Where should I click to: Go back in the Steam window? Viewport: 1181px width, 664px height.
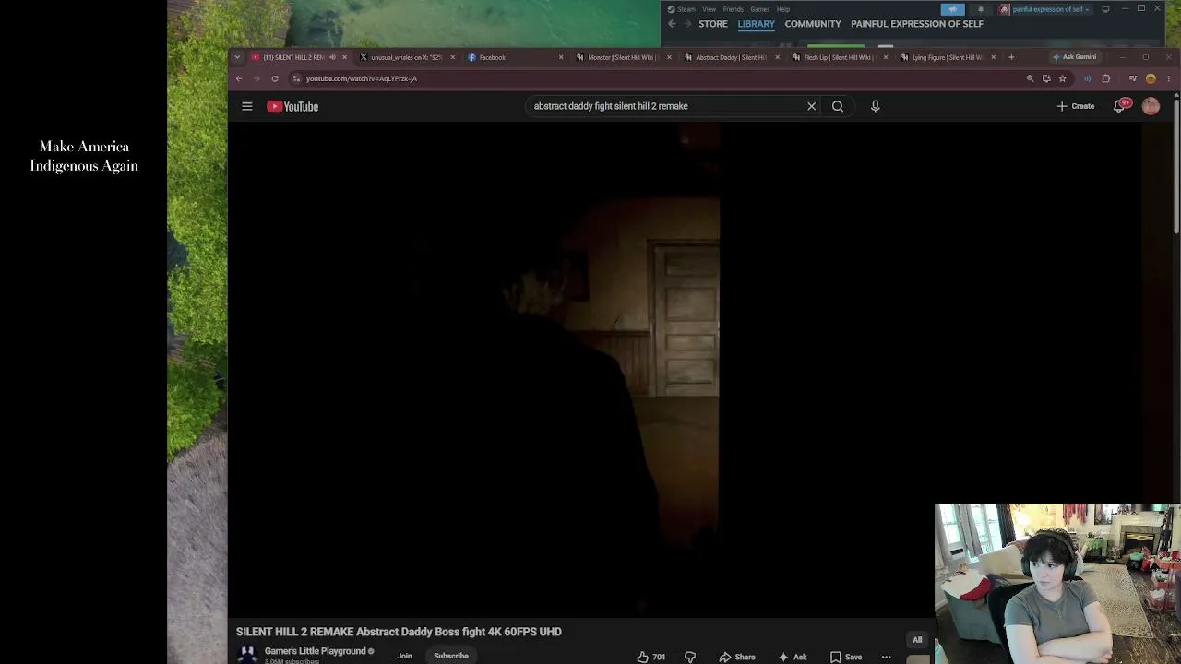672,24
